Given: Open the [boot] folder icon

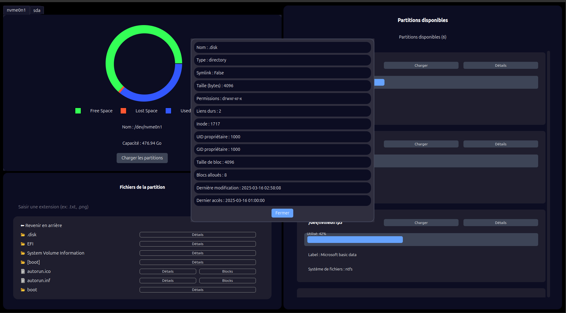Looking at the screenshot, I should coord(23,262).
